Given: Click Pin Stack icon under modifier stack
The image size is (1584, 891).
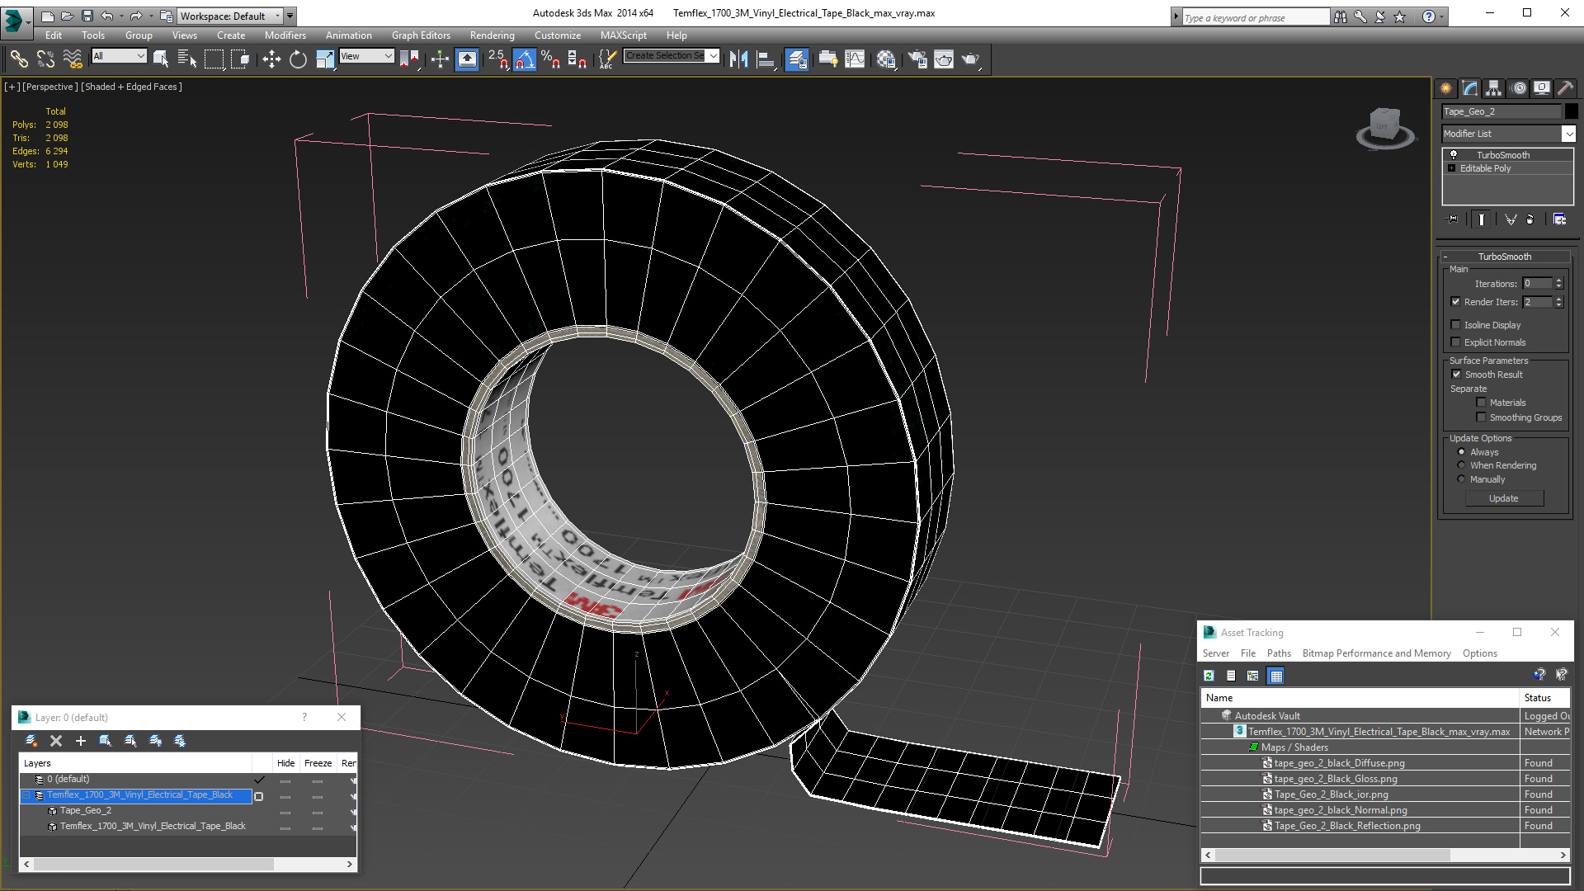Looking at the screenshot, I should (x=1453, y=219).
